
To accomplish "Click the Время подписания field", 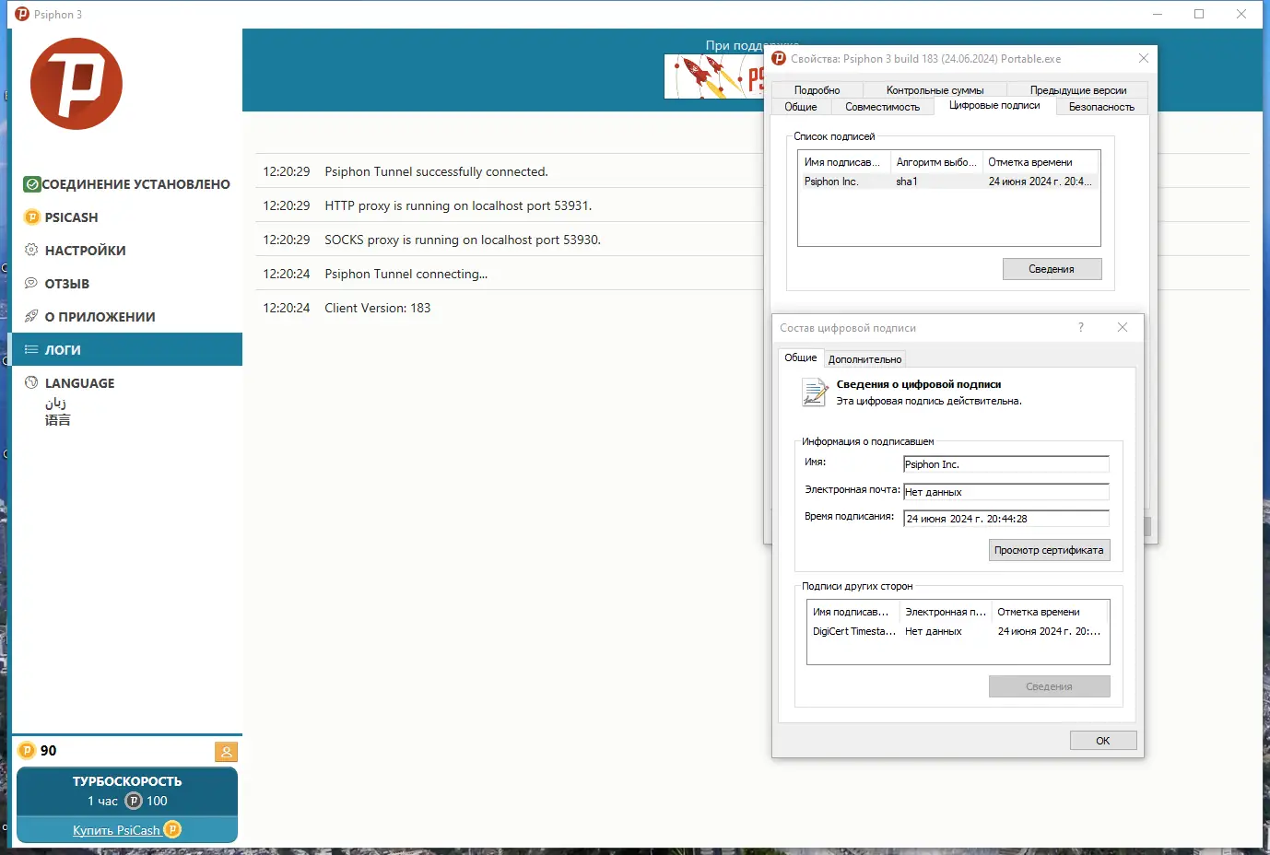I will (1005, 519).
